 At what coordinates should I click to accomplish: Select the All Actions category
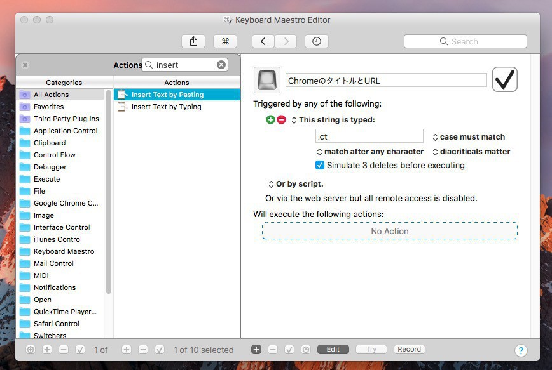60,95
